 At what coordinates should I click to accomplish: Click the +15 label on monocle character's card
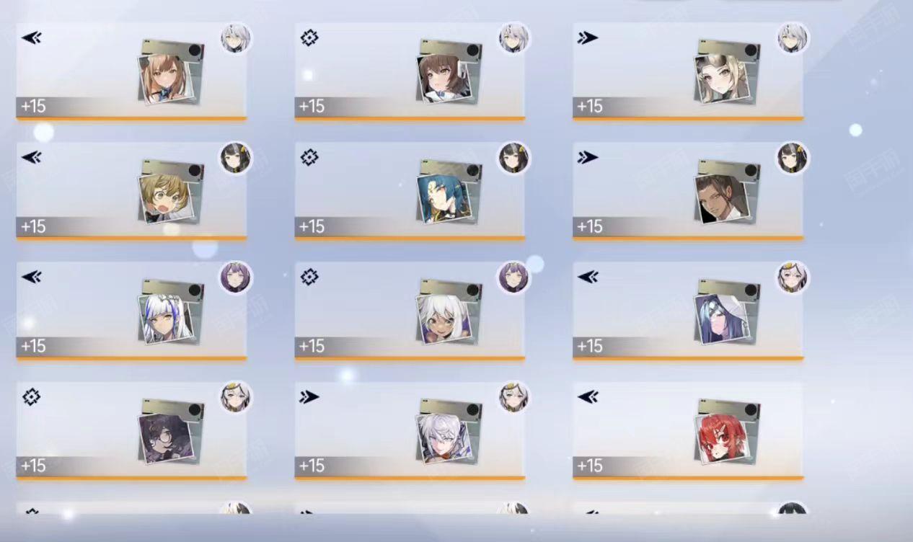pyautogui.click(x=33, y=466)
